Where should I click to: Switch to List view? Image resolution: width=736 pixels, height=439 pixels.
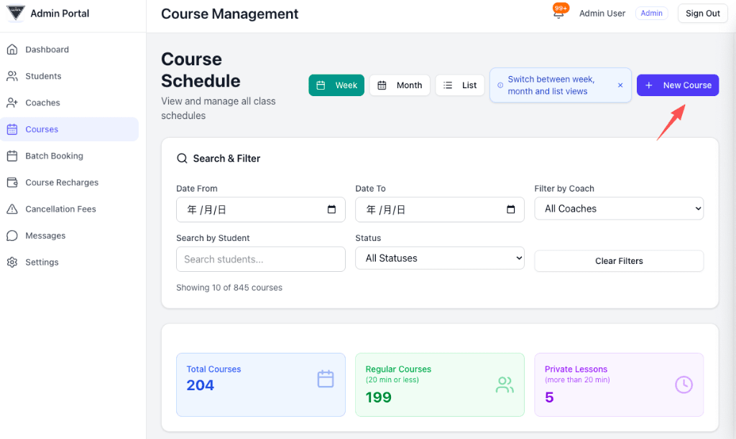point(460,85)
